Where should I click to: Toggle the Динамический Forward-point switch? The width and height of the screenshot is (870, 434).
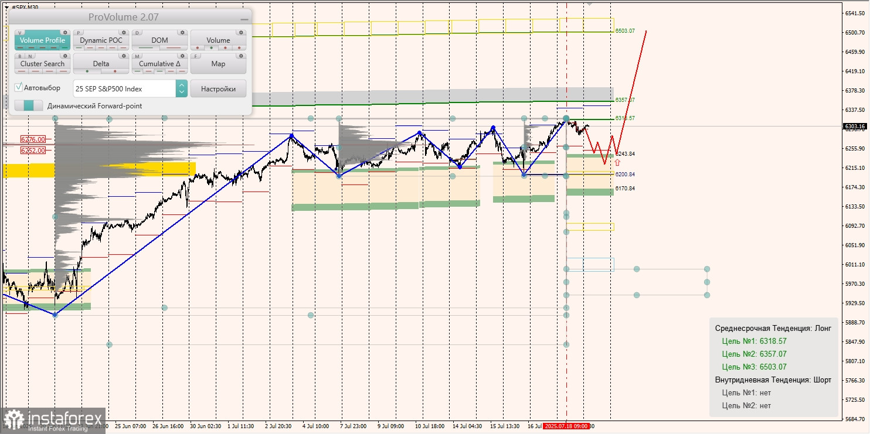click(x=29, y=105)
